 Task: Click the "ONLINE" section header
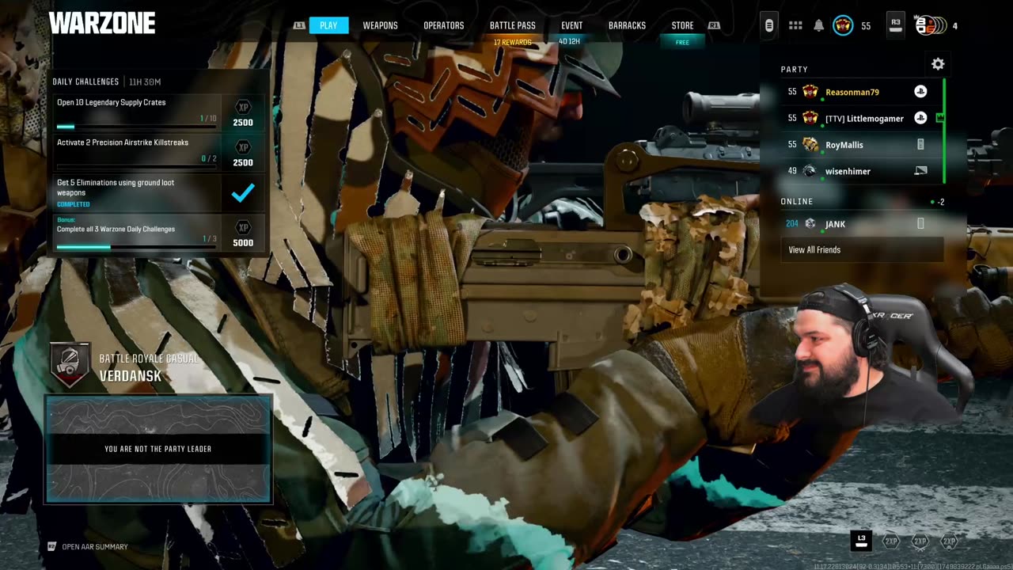point(797,201)
